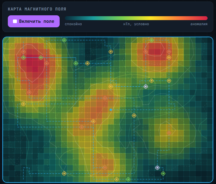
Task: Select the yellow marker on the map's bottom edge
Action: click(117, 179)
